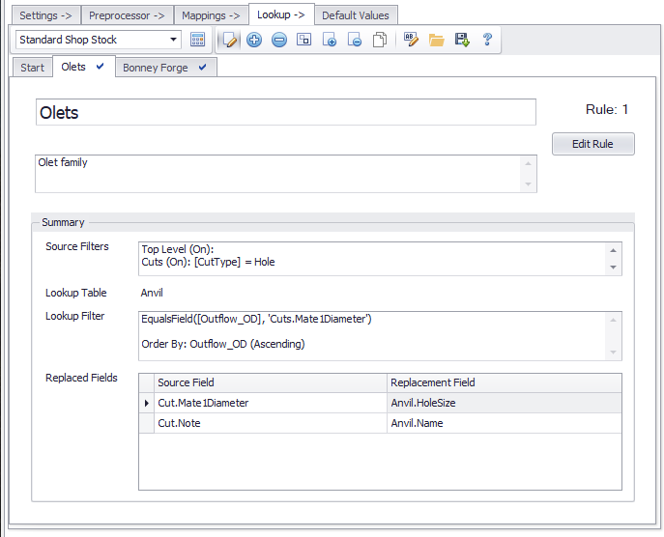This screenshot has width=664, height=537.
Task: Select the Cut.Note cell
Action: pyautogui.click(x=271, y=423)
